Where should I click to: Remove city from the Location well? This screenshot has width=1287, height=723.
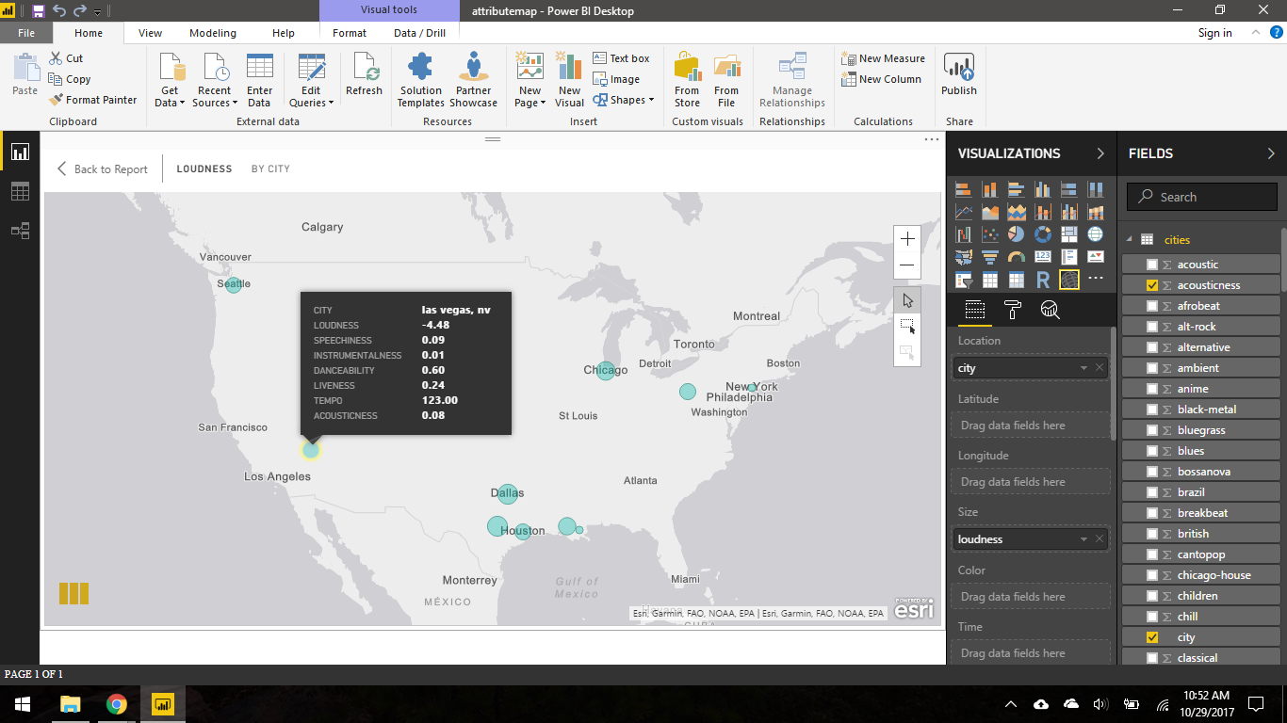pos(1100,368)
